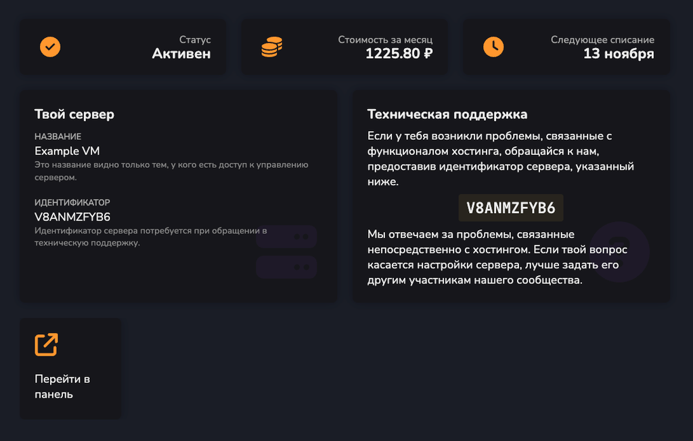
Task: Click the "Твой сервер" heading
Action: (74, 114)
